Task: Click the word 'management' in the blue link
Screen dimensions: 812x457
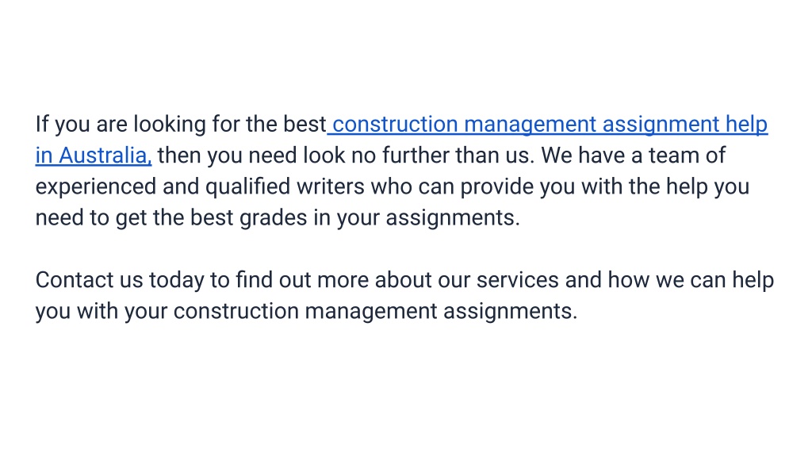Action: click(x=530, y=125)
